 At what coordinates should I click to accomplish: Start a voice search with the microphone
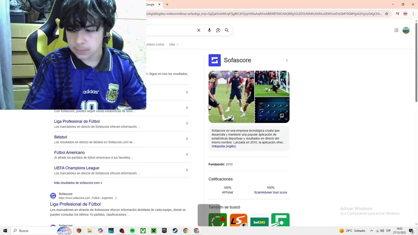click(x=209, y=30)
